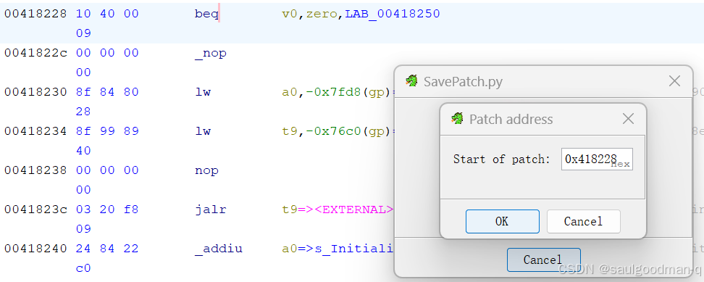Screen dimensions: 704x282
Task: Click bytes 10 40 00 at 00418228
Action: (107, 14)
